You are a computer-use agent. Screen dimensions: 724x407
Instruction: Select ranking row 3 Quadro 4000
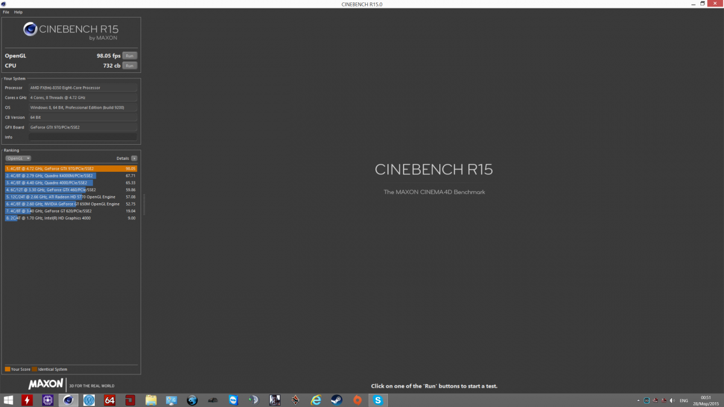(x=71, y=182)
